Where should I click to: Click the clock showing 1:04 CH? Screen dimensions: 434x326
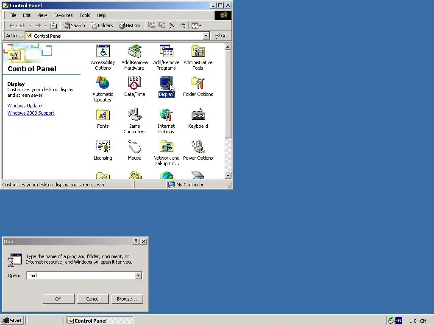[417, 321]
